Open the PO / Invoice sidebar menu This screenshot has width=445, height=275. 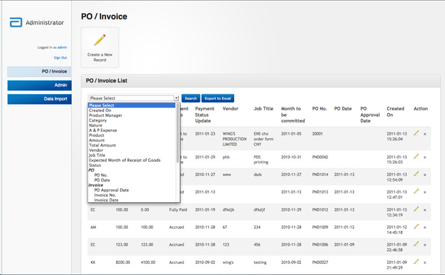pyautogui.click(x=39, y=71)
